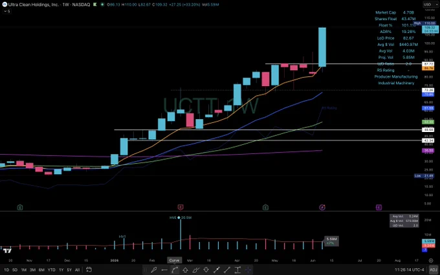
Task: Click the red 5.24M volume average label
Action: coord(428,245)
